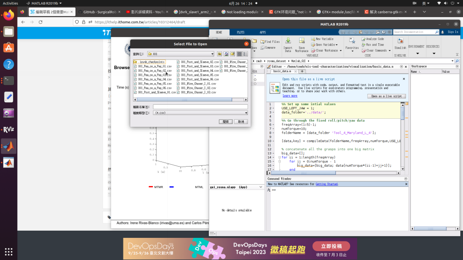Click Open as a live script button

386,96
